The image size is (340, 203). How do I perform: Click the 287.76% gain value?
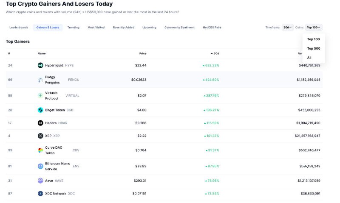click(x=211, y=95)
